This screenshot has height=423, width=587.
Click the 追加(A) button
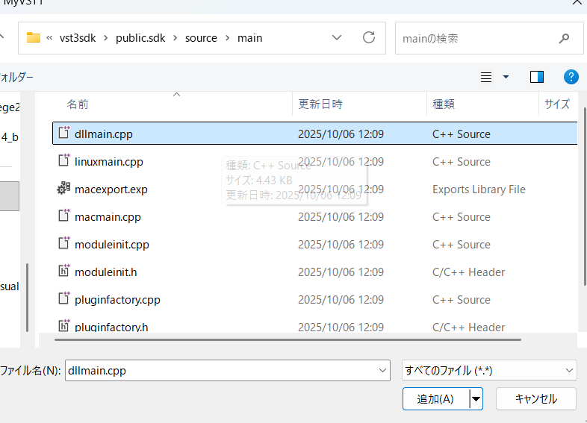435,399
